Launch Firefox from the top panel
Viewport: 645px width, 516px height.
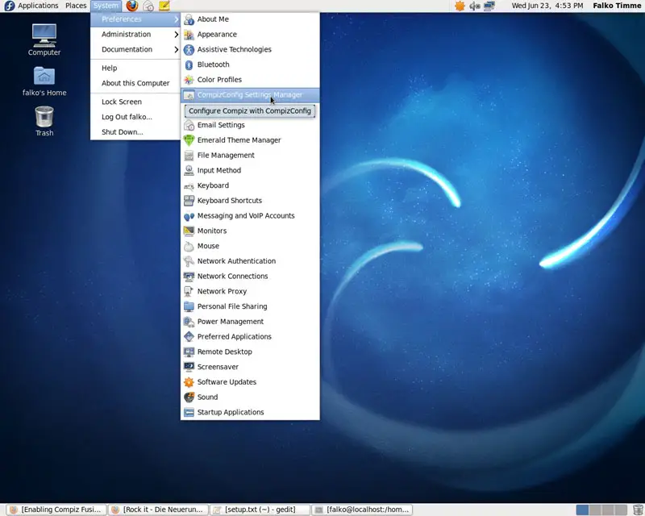132,6
